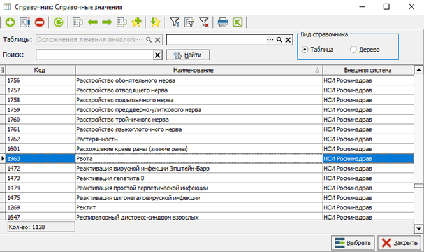The image size is (424, 252).
Task: Select the 'Растерянность' row
Action: (199, 139)
